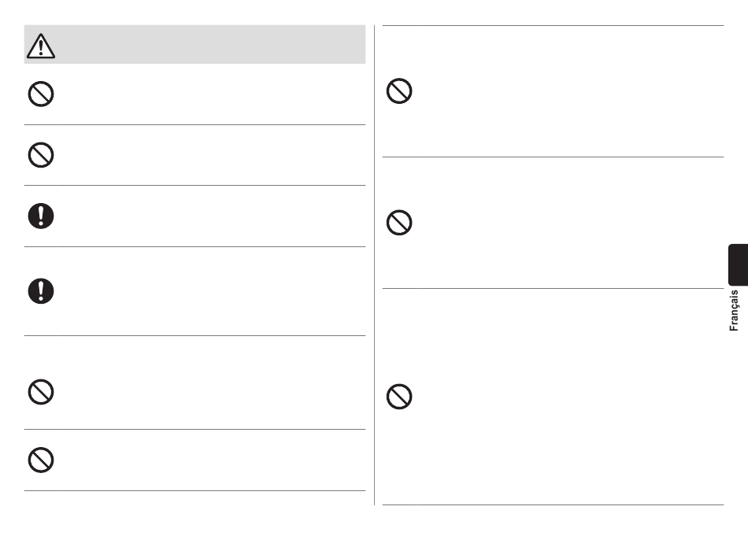Click the horizontal line below the top right prohibition section
748x547 pixels.
point(553,157)
